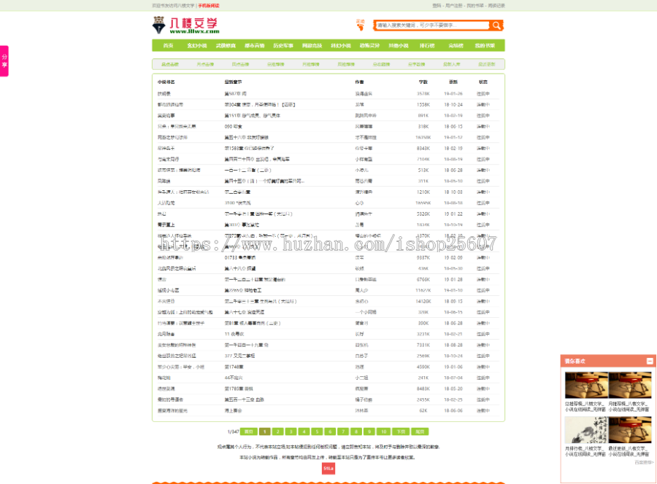Open the 总推荐榜_八楼文学 recommendation thumbnail
The image size is (657, 484).
tap(585, 386)
